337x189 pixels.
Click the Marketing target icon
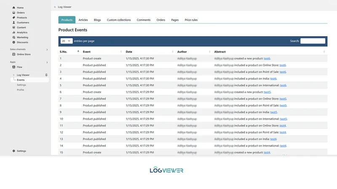(14, 37)
